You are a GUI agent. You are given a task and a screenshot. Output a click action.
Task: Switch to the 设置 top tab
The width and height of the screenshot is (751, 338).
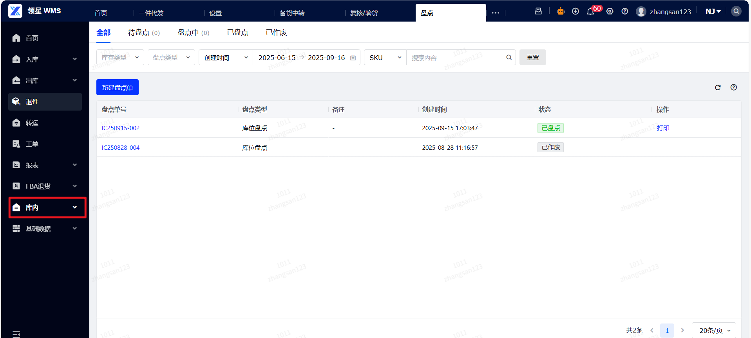coord(215,13)
